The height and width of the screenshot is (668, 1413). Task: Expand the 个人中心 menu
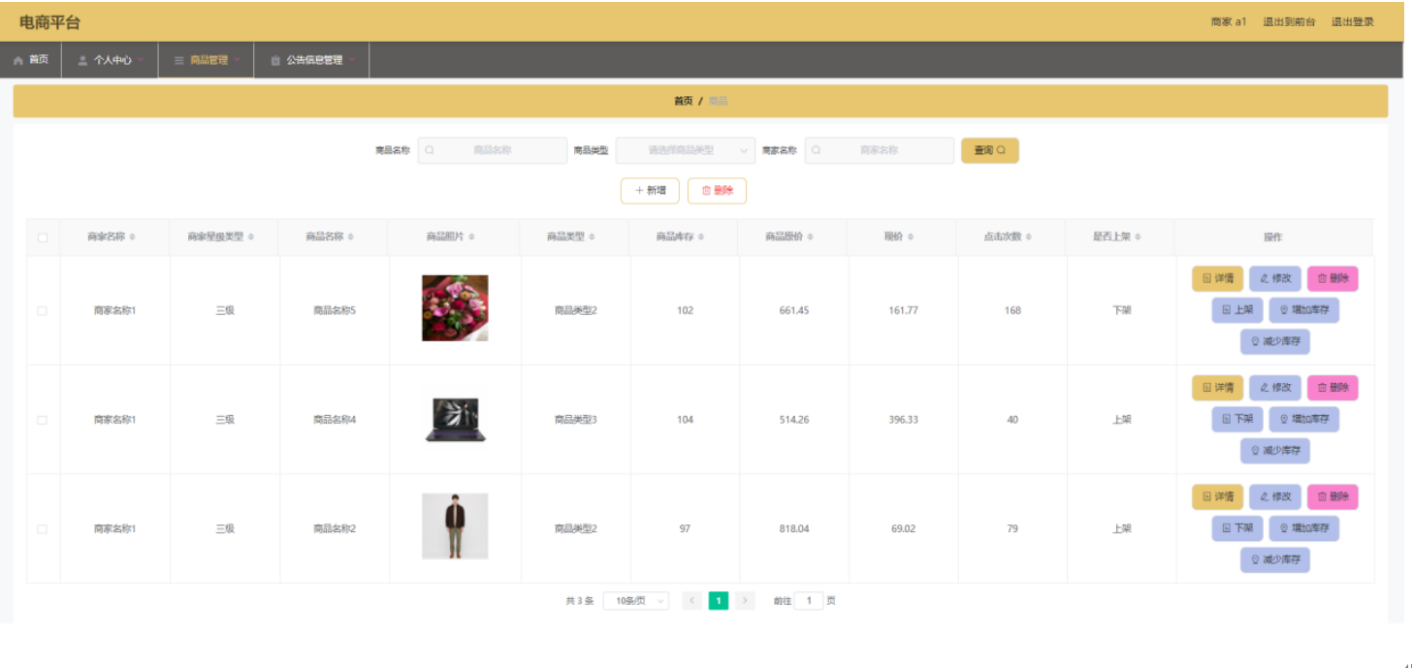pyautogui.click(x=110, y=60)
